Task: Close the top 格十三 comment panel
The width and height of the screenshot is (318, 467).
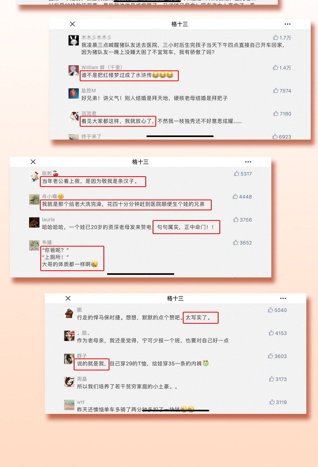Action: [72, 24]
